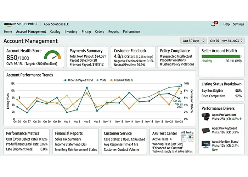
Task: Open the Oct 26 - Nov 24, 2023 date range dropdown
Action: click(x=226, y=41)
